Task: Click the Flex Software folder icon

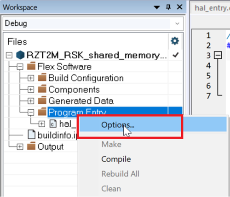Action: [31, 66]
